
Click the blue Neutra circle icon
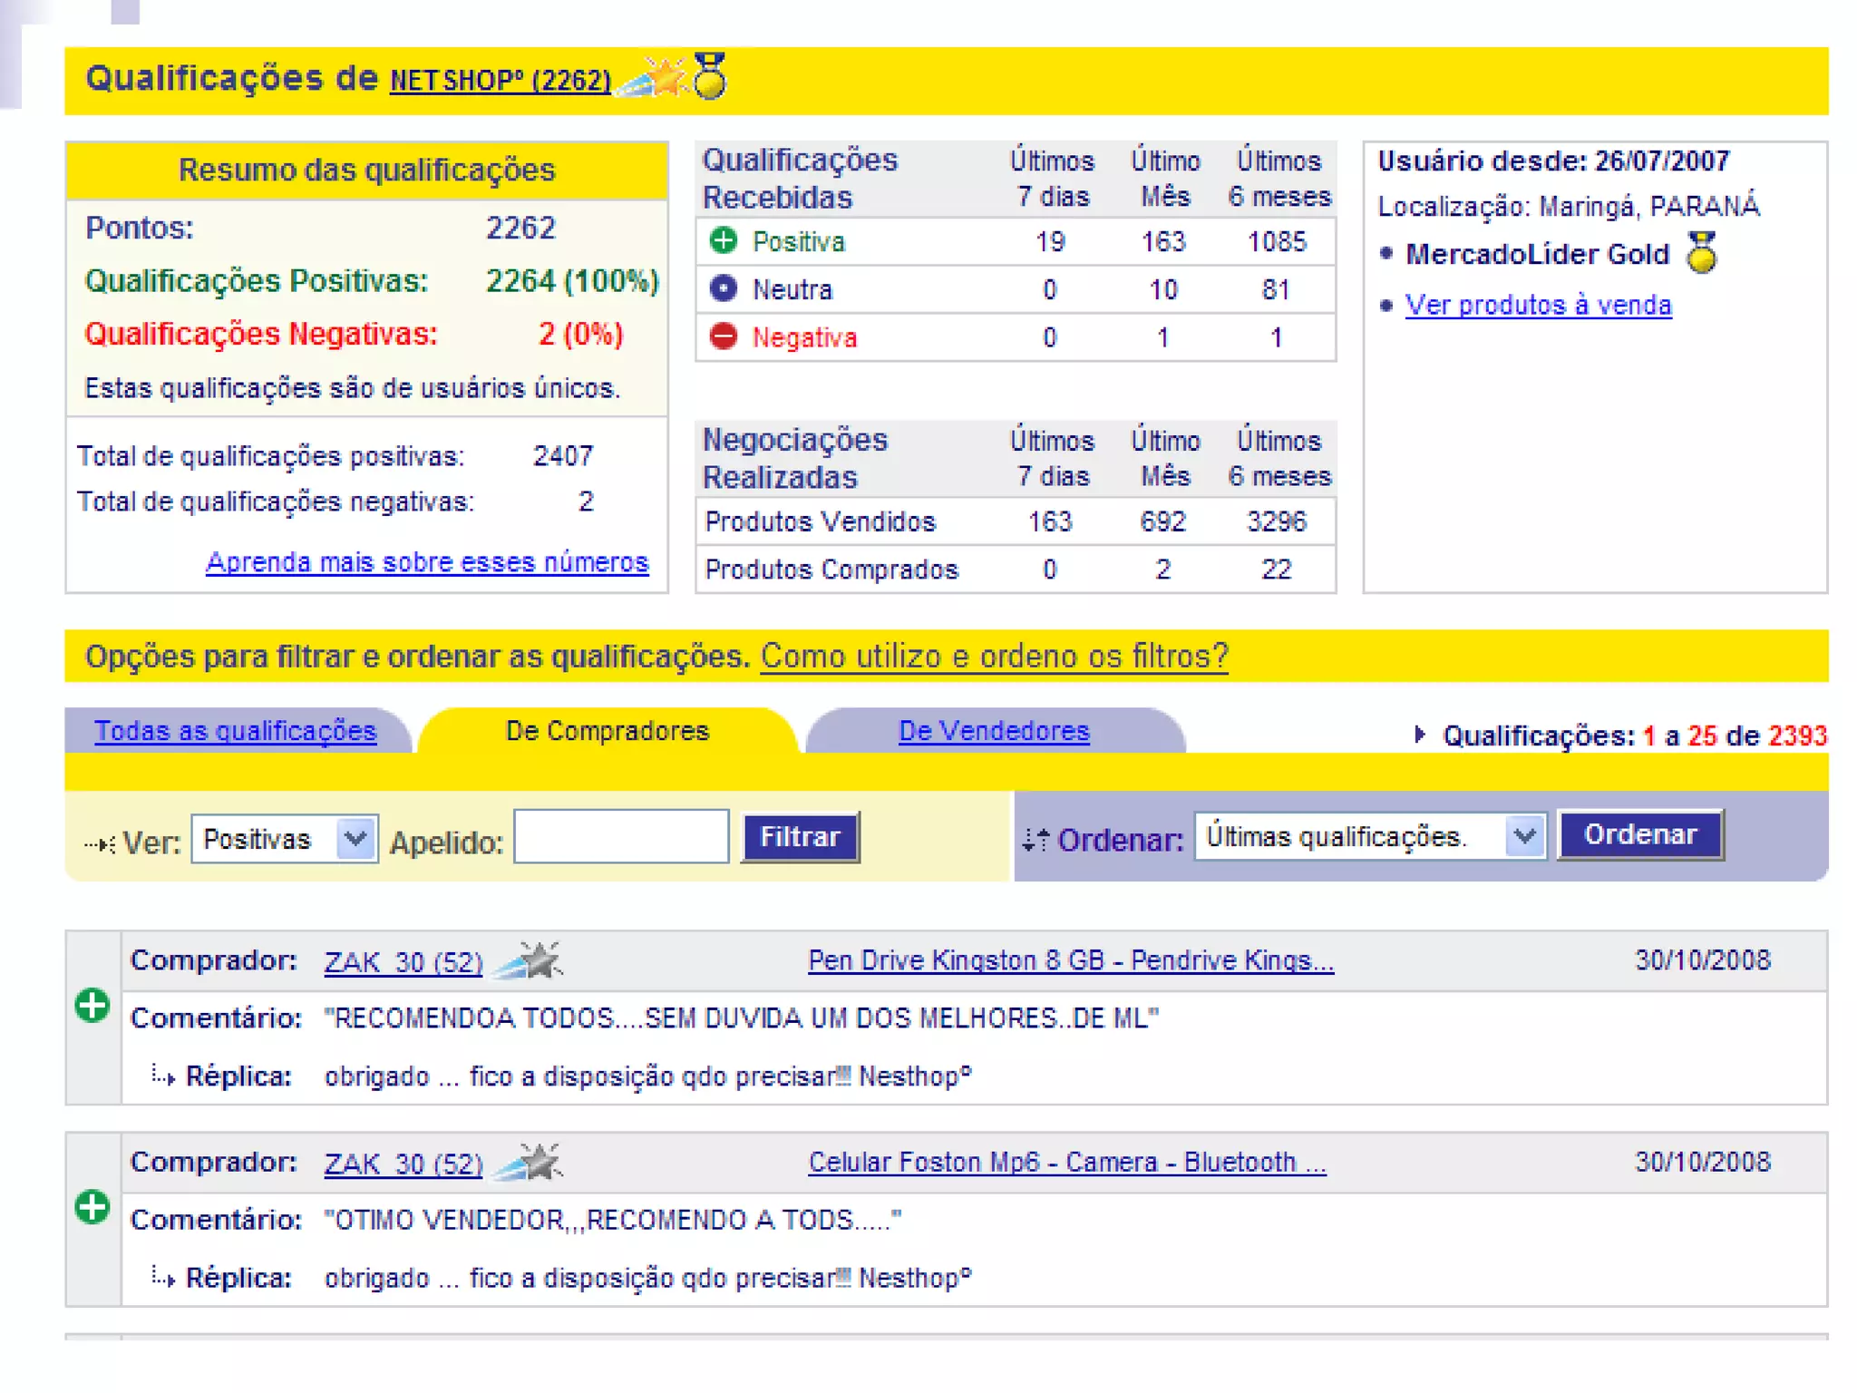(x=723, y=288)
